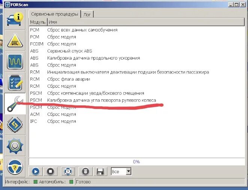Open the vehicle information section

pos(15,19)
